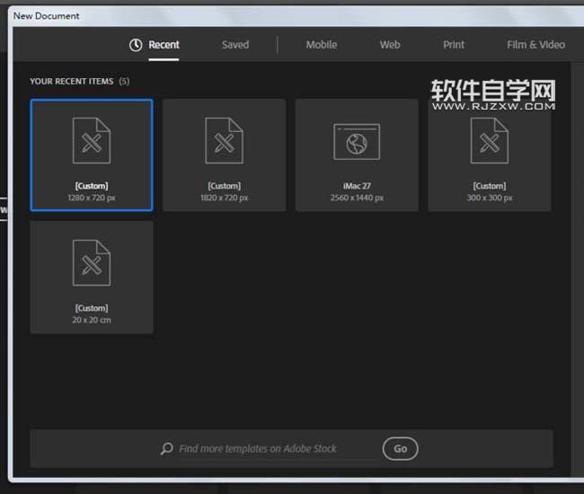
Task: Click the clock icon beside Recent
Action: [x=136, y=45]
